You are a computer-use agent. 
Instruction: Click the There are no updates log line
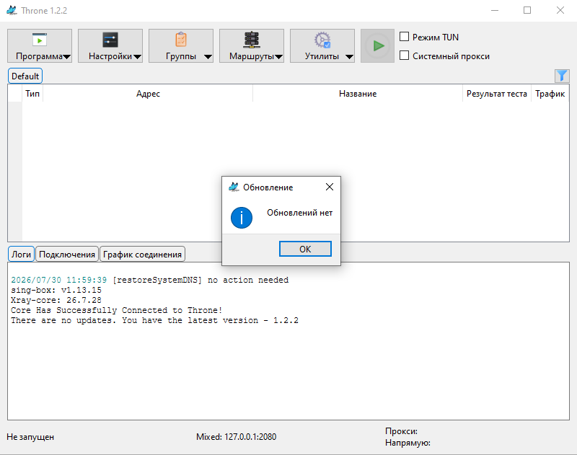[154, 320]
